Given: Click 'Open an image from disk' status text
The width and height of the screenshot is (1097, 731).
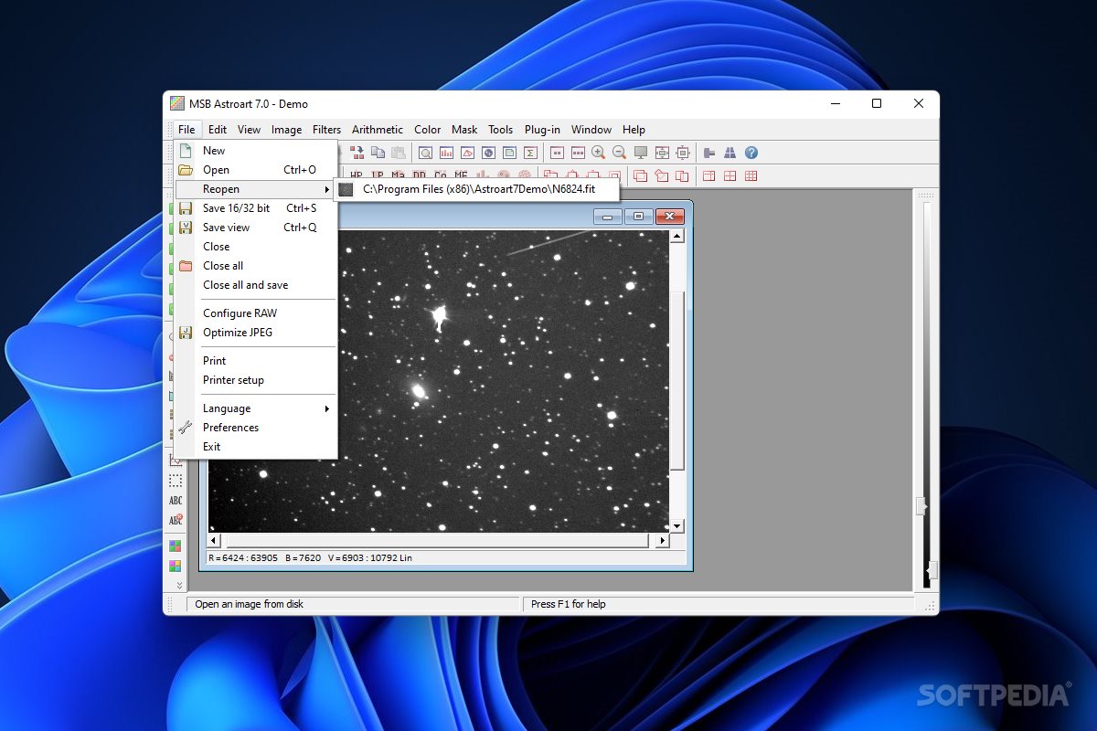Looking at the screenshot, I should tap(249, 604).
